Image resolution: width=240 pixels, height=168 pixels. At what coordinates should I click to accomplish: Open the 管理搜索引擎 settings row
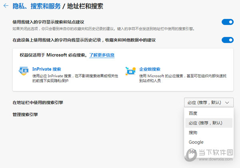(x=25, y=115)
